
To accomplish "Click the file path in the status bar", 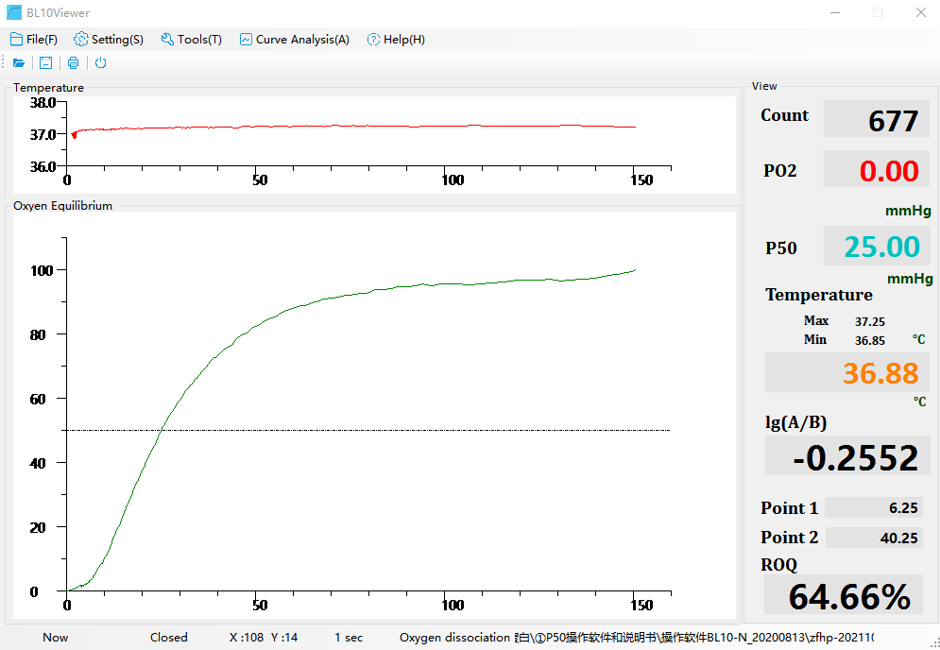I will pos(693,638).
